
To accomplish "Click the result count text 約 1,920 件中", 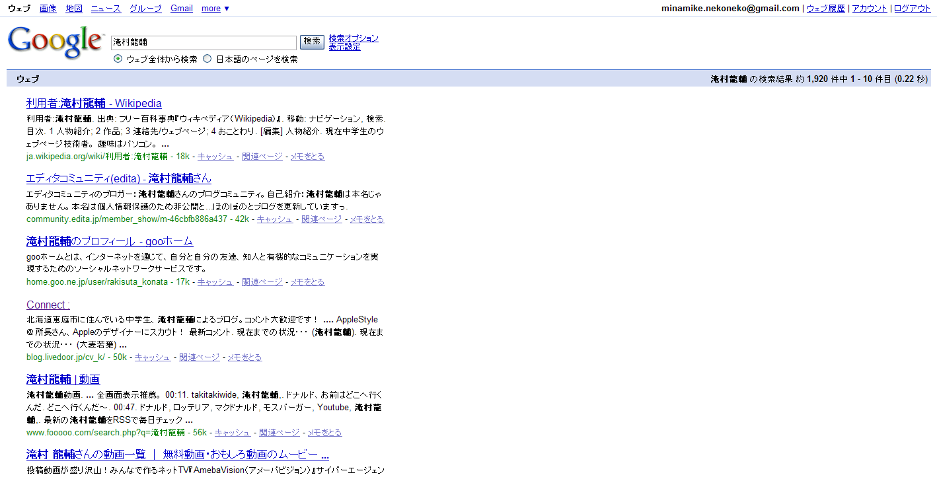I will (x=821, y=79).
